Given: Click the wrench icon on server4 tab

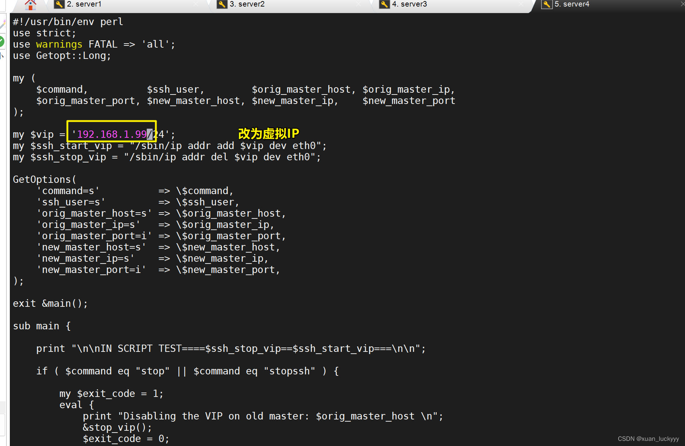Looking at the screenshot, I should 547,4.
